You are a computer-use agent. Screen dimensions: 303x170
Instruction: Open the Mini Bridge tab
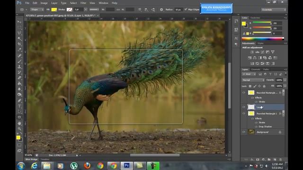click(x=31, y=160)
